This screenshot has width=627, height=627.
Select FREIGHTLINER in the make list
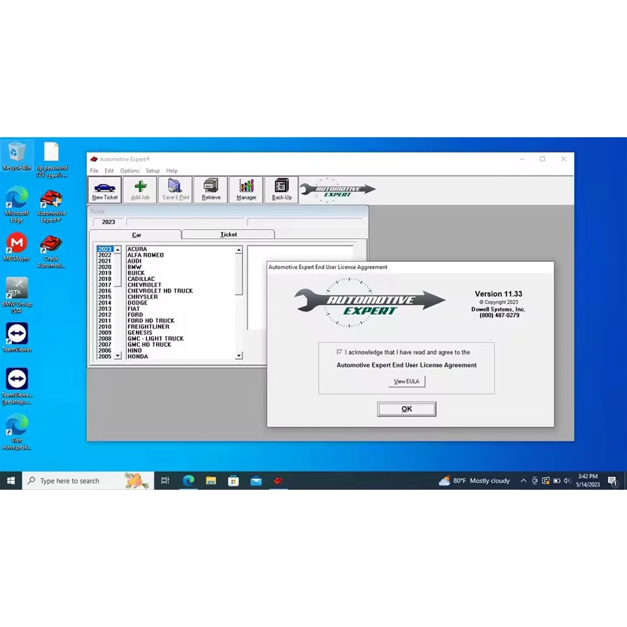(x=148, y=327)
